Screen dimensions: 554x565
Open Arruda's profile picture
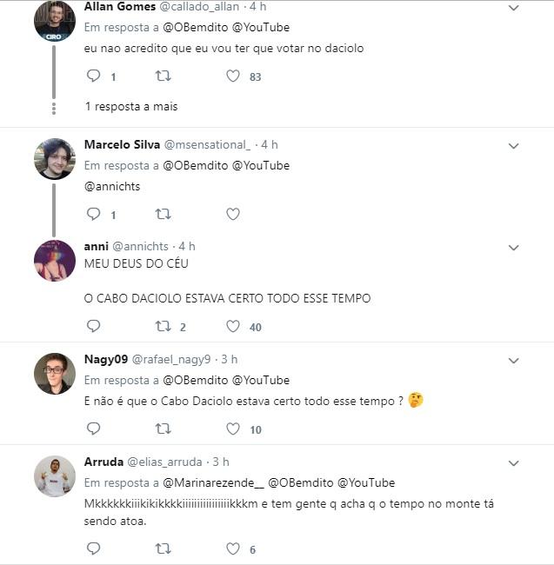click(54, 476)
